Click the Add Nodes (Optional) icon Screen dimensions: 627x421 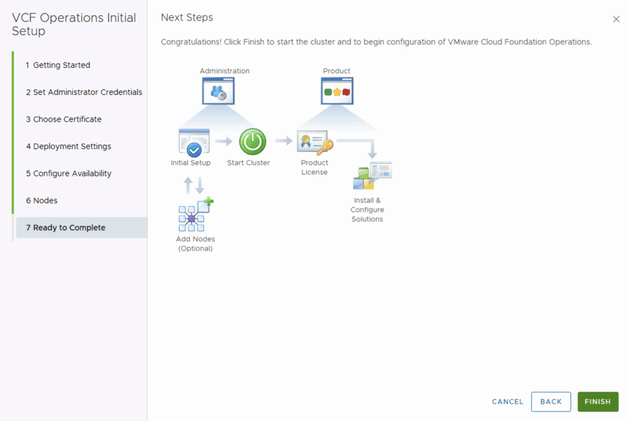click(195, 215)
